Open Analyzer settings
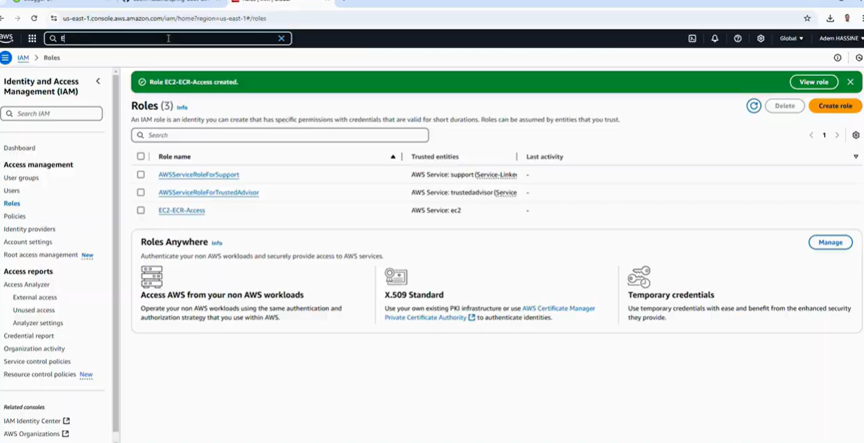 click(x=38, y=324)
